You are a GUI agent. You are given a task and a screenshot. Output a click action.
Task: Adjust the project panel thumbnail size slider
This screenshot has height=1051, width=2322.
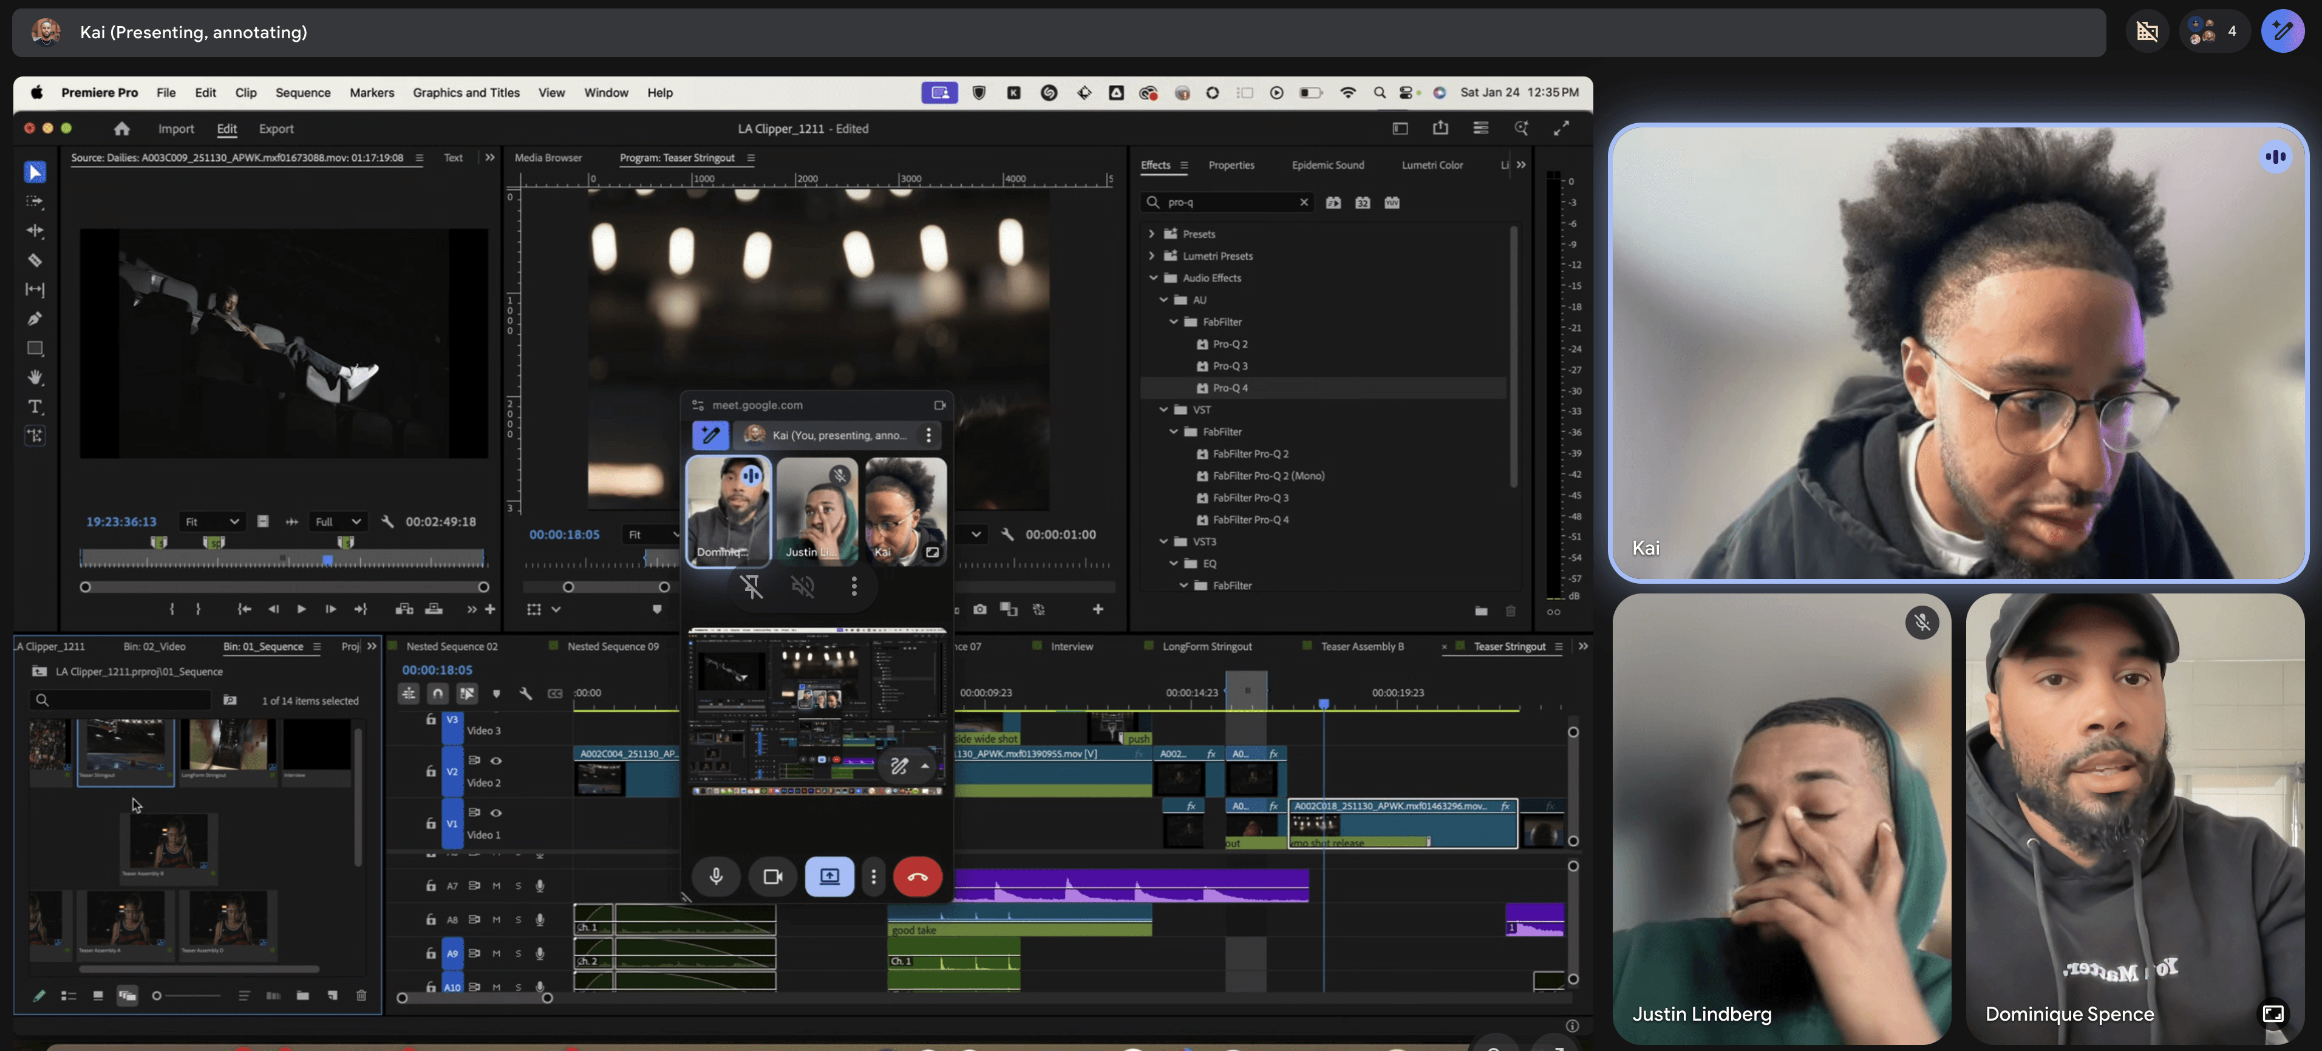pos(158,995)
